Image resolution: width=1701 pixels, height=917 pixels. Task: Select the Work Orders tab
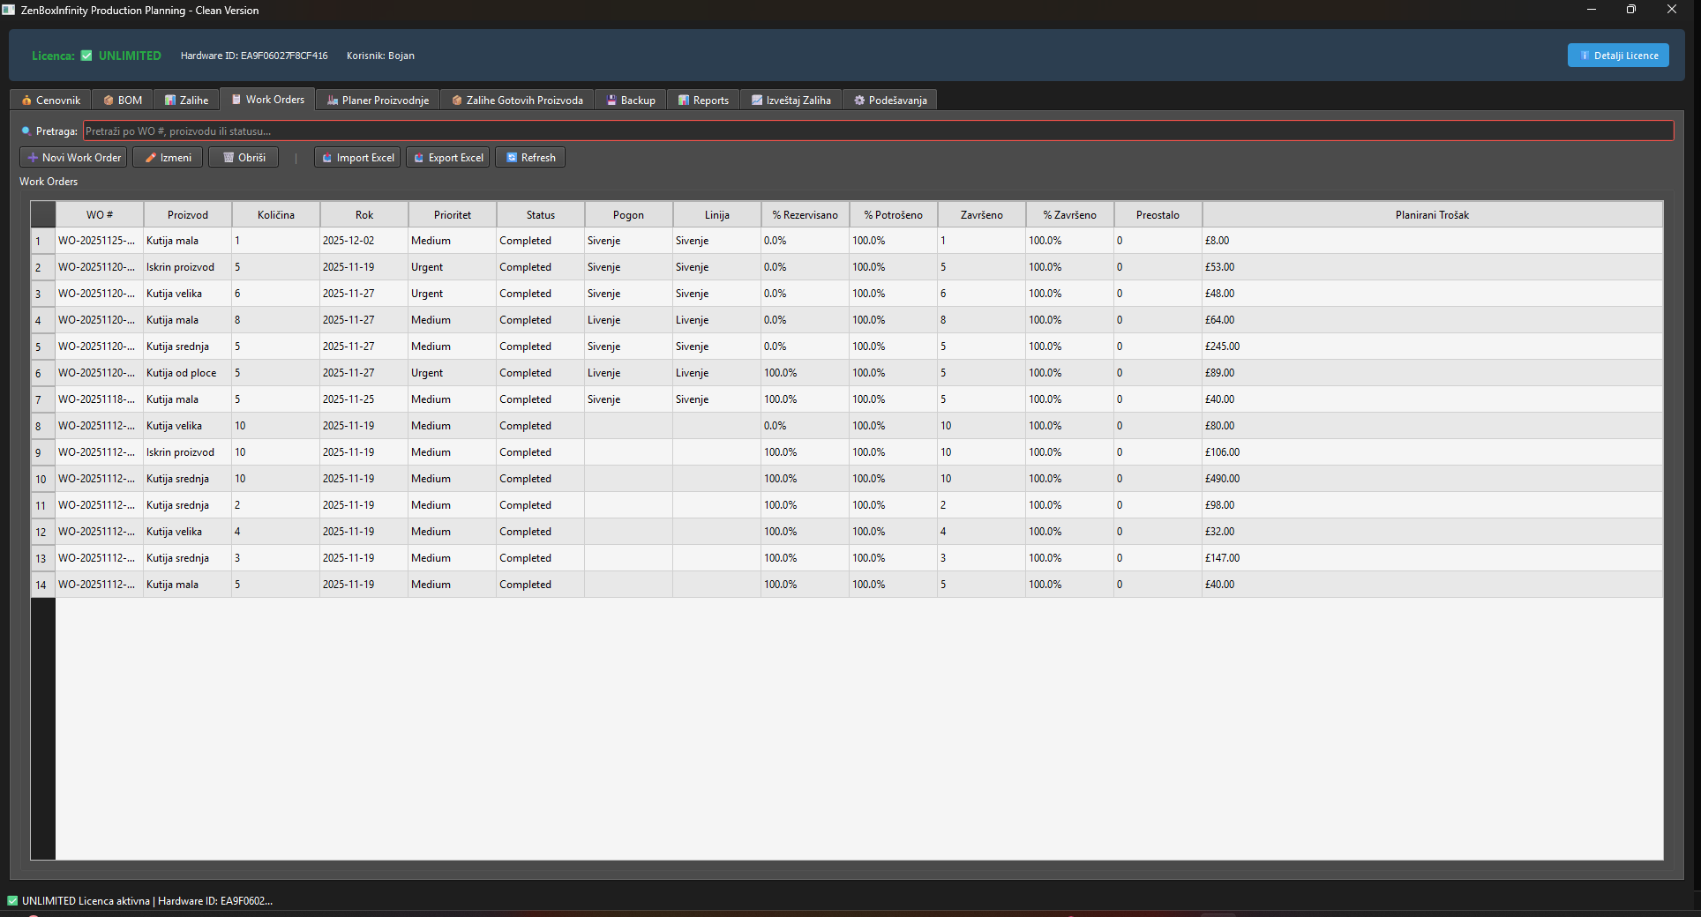pyautogui.click(x=267, y=100)
